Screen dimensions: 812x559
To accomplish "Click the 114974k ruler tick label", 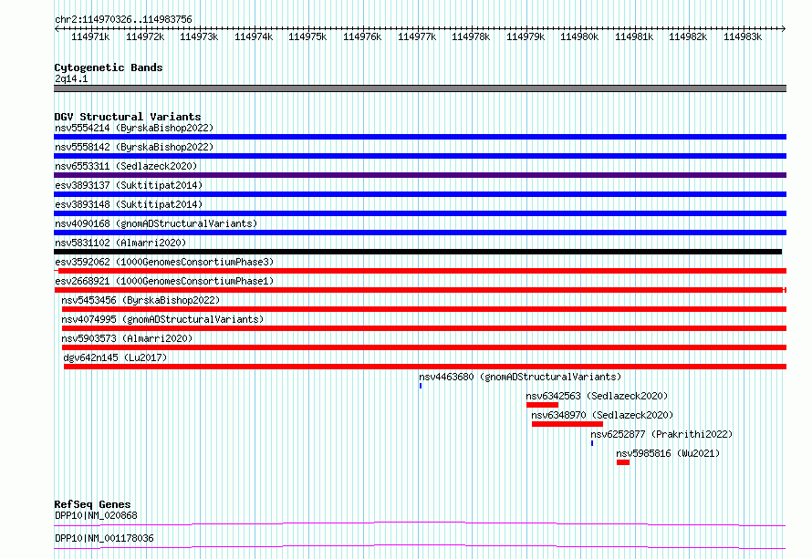I will pos(254,36).
